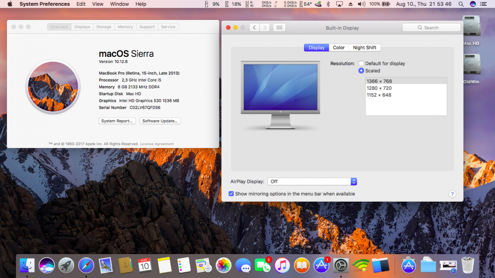Choose 1280 × 720 resolution
The image size is (495, 278).
coord(406,88)
